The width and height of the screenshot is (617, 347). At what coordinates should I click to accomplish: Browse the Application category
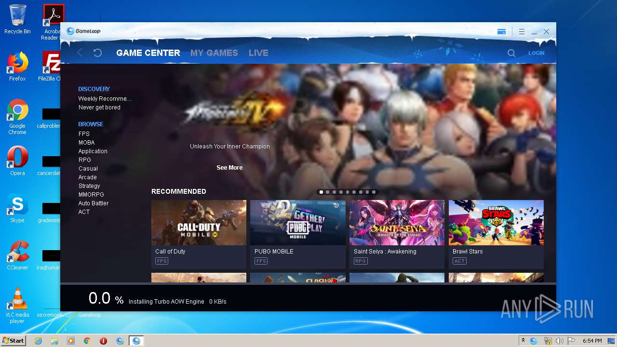tap(93, 151)
